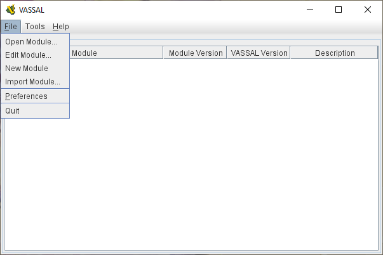This screenshot has height=255, width=383.
Task: Choose Import Module... entry
Action: pyautogui.click(x=36, y=82)
